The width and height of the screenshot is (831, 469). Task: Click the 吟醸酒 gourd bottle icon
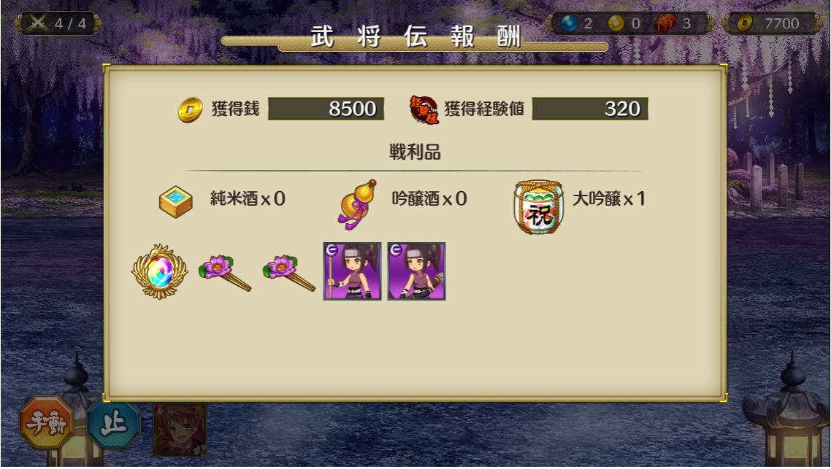tap(356, 204)
